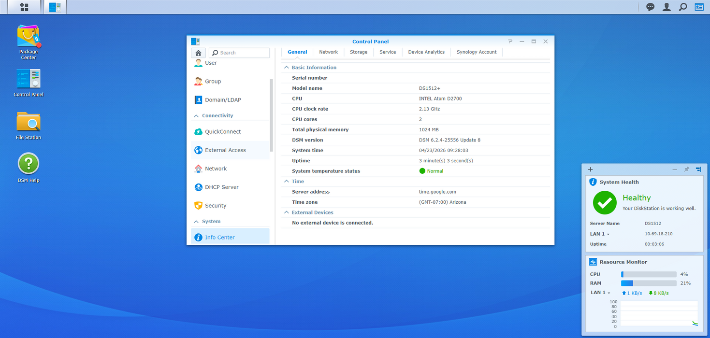
Task: Open DSM Help desktop icon
Action: [29, 168]
